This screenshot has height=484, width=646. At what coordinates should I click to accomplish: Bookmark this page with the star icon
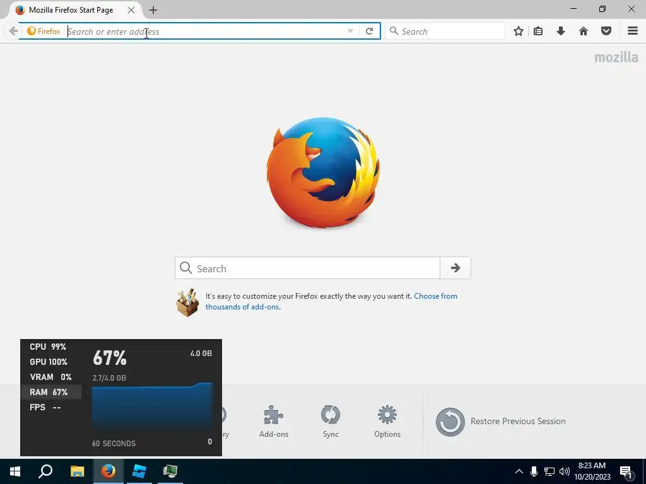tap(519, 31)
